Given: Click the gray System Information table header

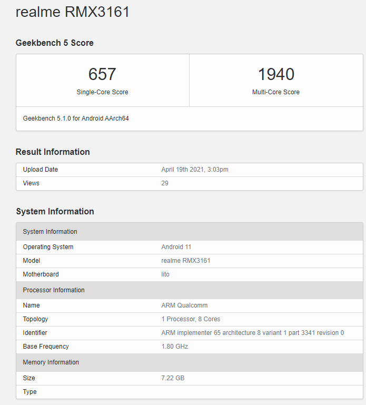Looking at the screenshot, I should click(x=190, y=231).
